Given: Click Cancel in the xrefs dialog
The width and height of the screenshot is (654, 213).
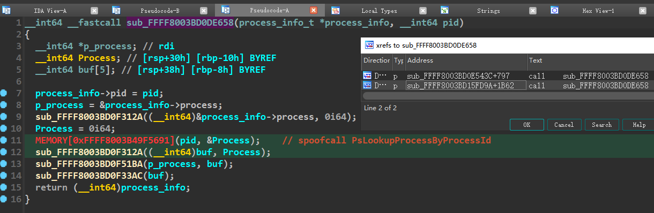Looking at the screenshot, I should click(564, 125).
